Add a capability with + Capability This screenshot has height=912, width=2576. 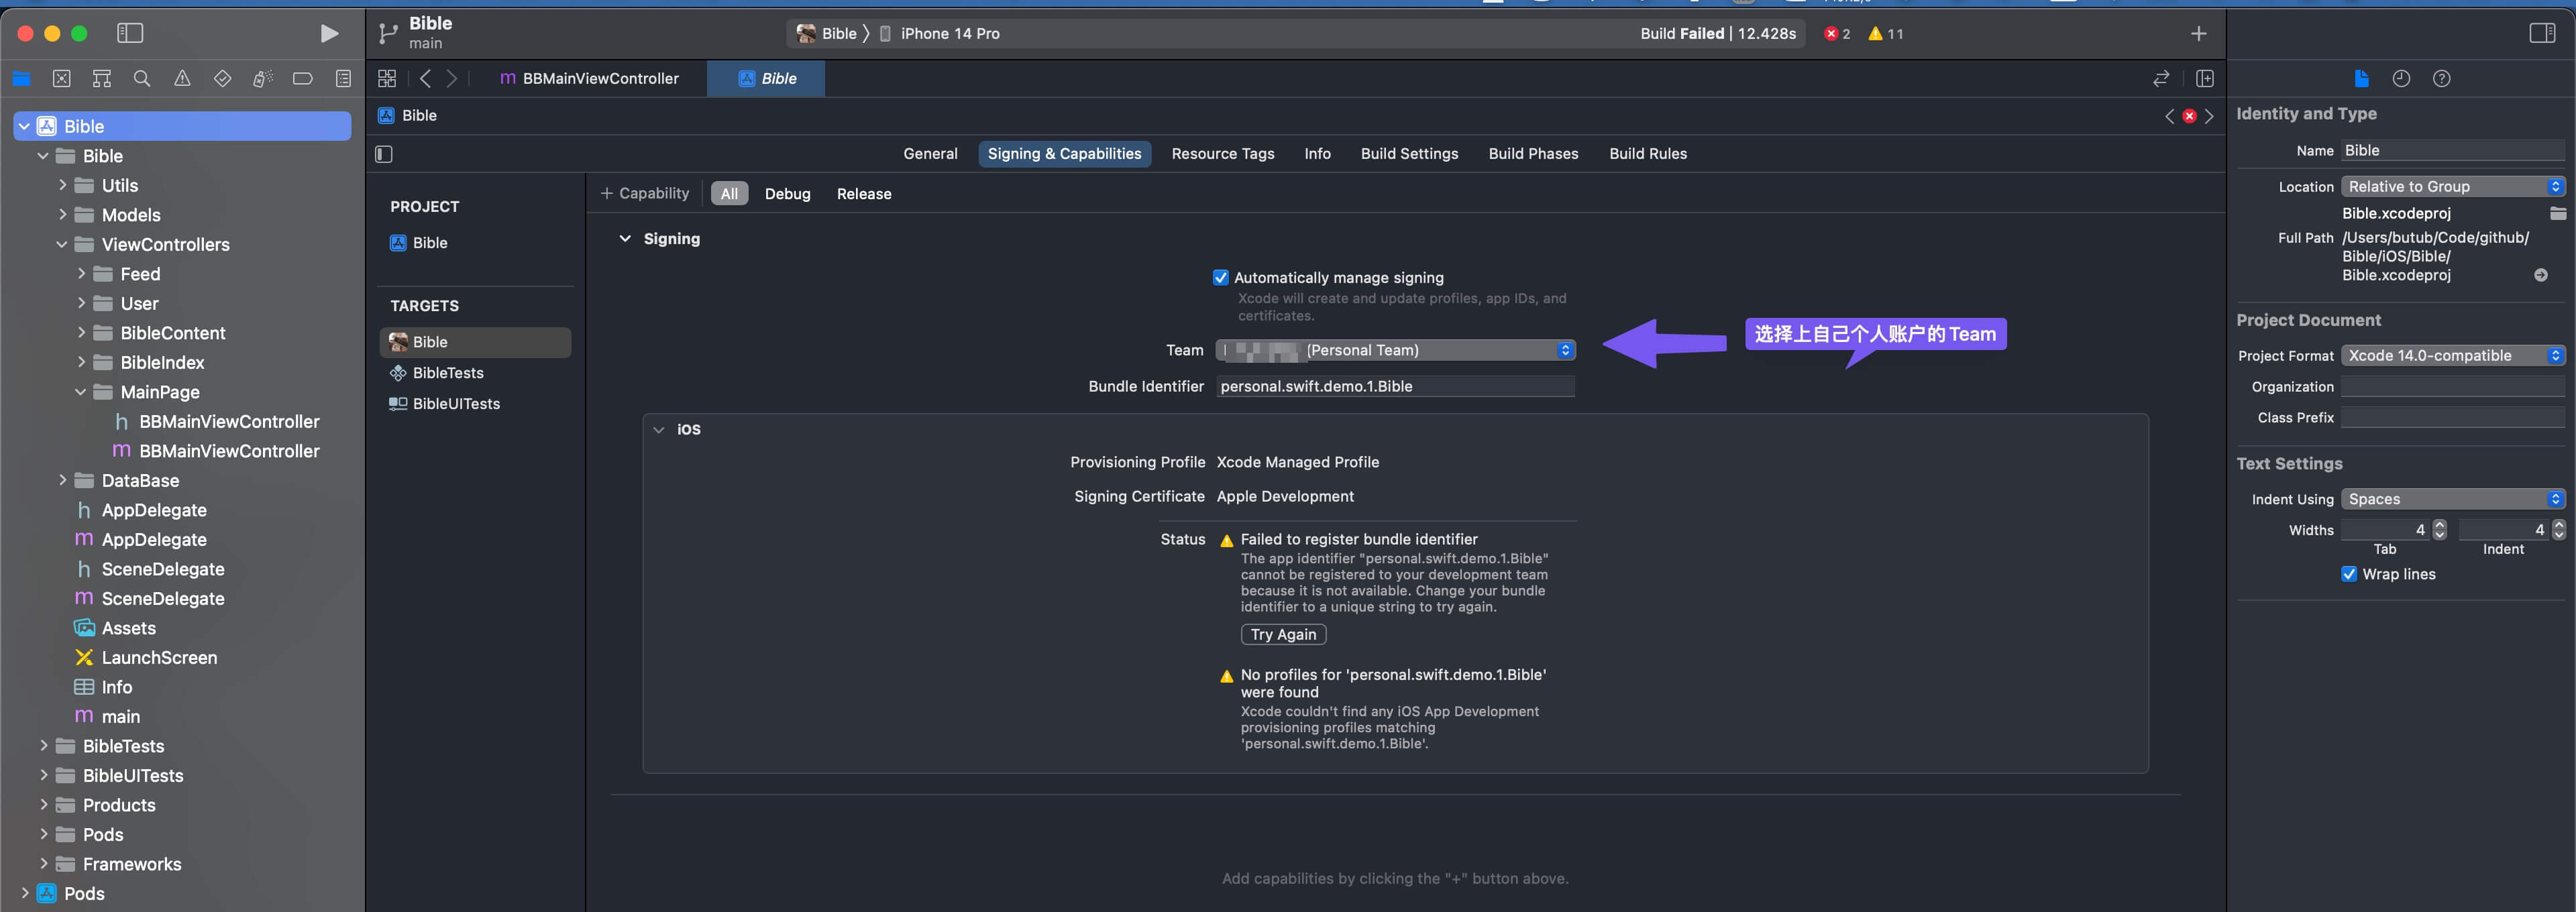(x=644, y=194)
